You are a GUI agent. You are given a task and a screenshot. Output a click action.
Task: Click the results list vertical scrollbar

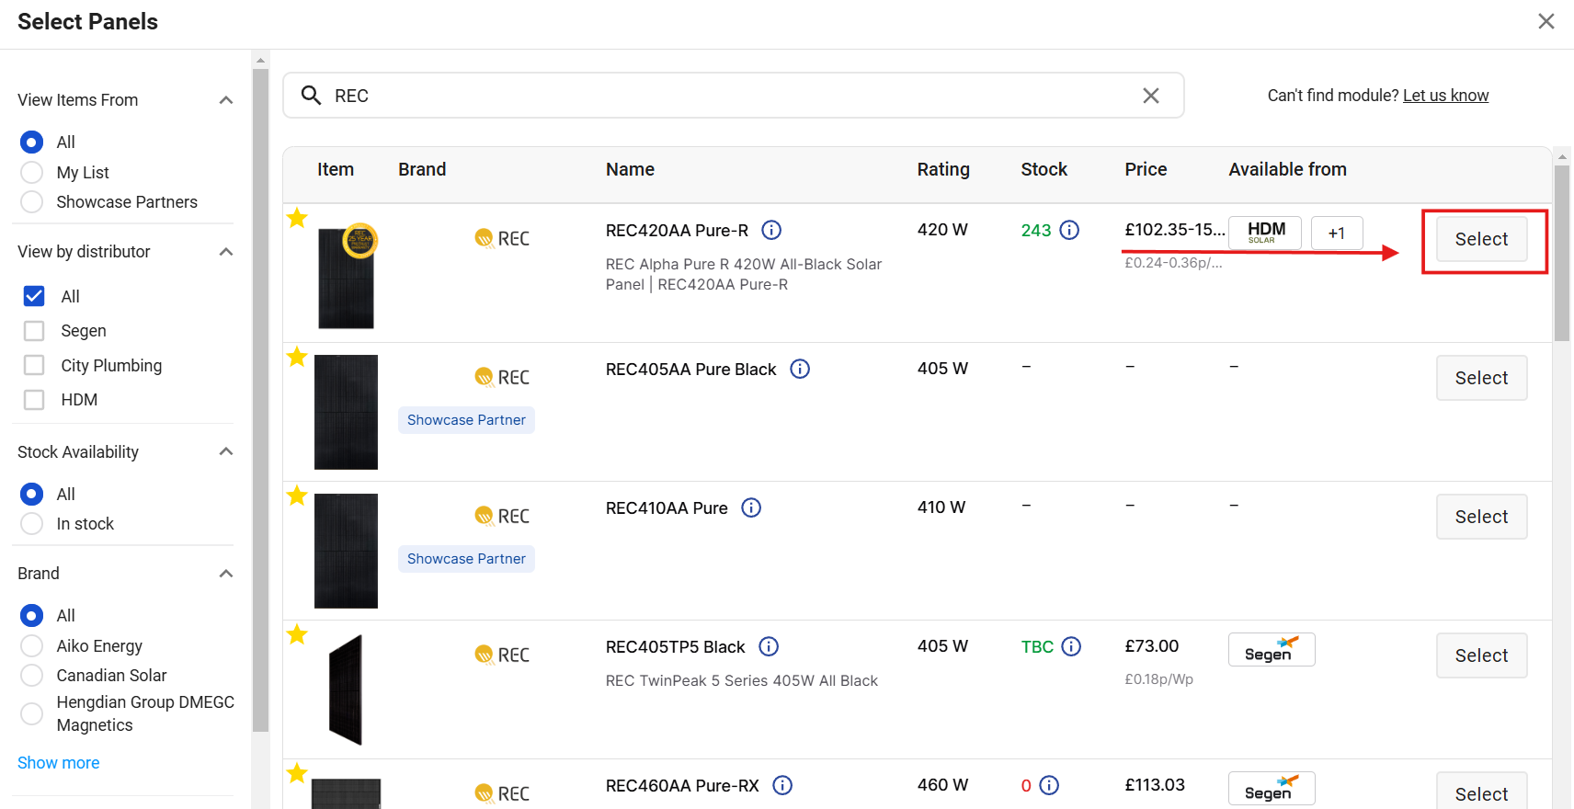[1562, 254]
